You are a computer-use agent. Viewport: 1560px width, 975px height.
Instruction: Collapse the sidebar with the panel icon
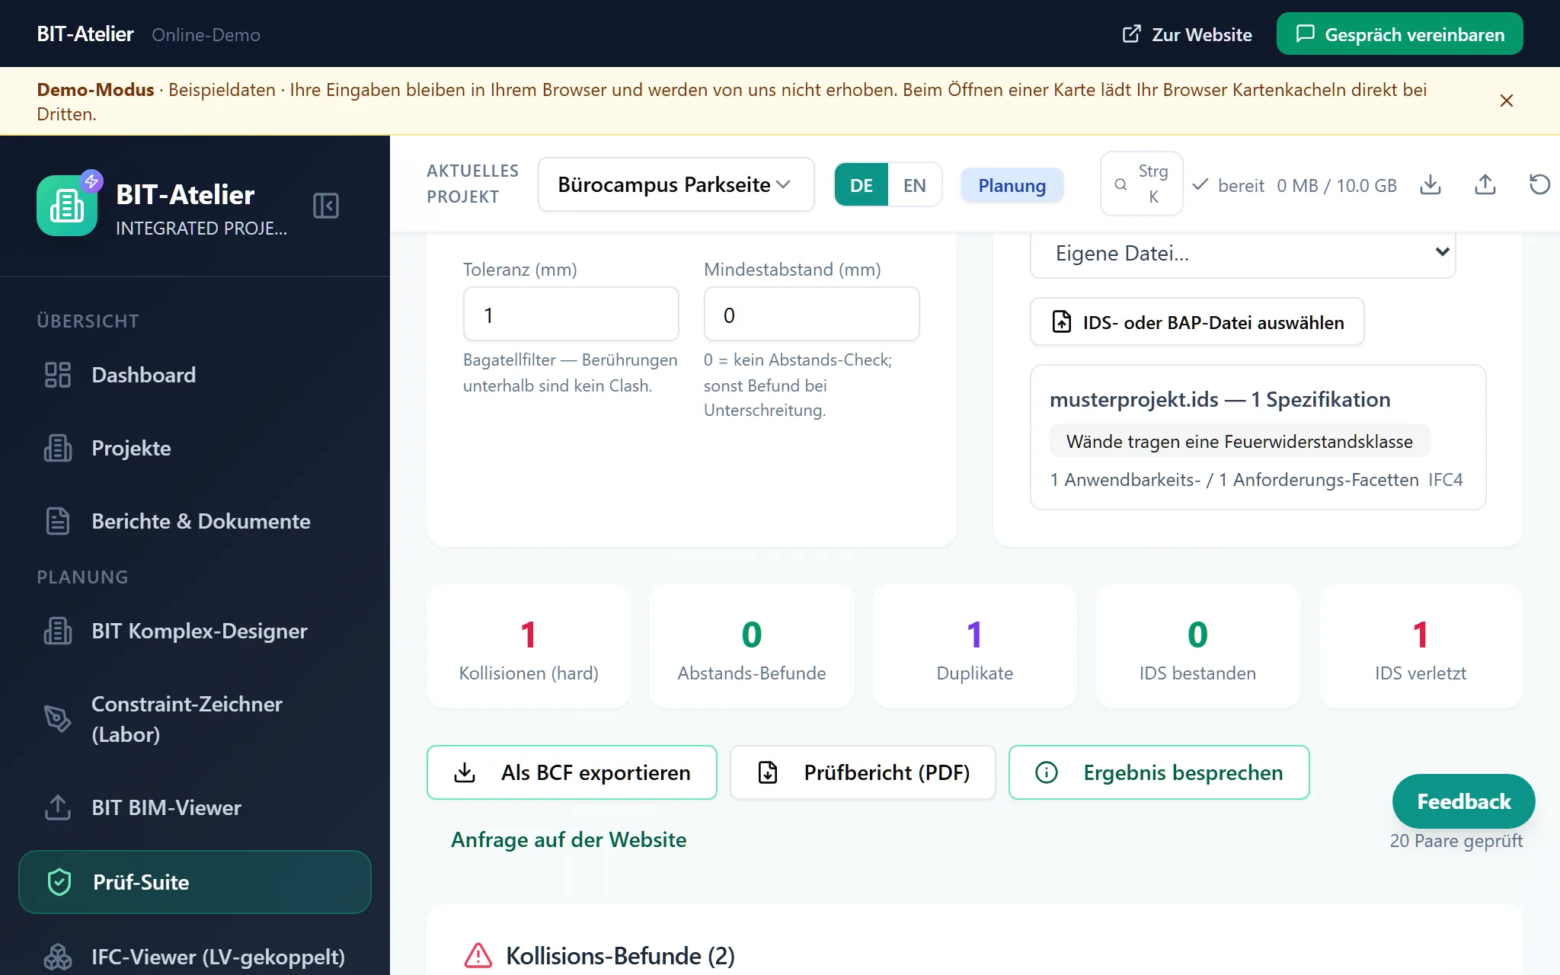[326, 206]
